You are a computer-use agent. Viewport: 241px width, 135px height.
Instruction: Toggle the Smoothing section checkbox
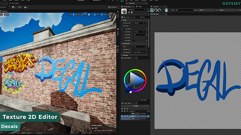point(124,29)
